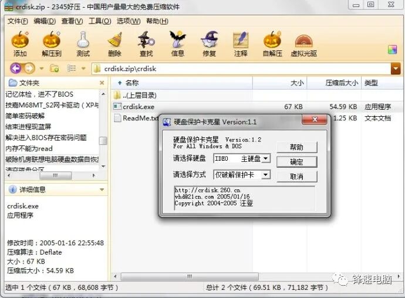This screenshot has height=298, width=405.
Task: Click the 2345好压 title bar app icon
Action: pyautogui.click(x=9, y=7)
